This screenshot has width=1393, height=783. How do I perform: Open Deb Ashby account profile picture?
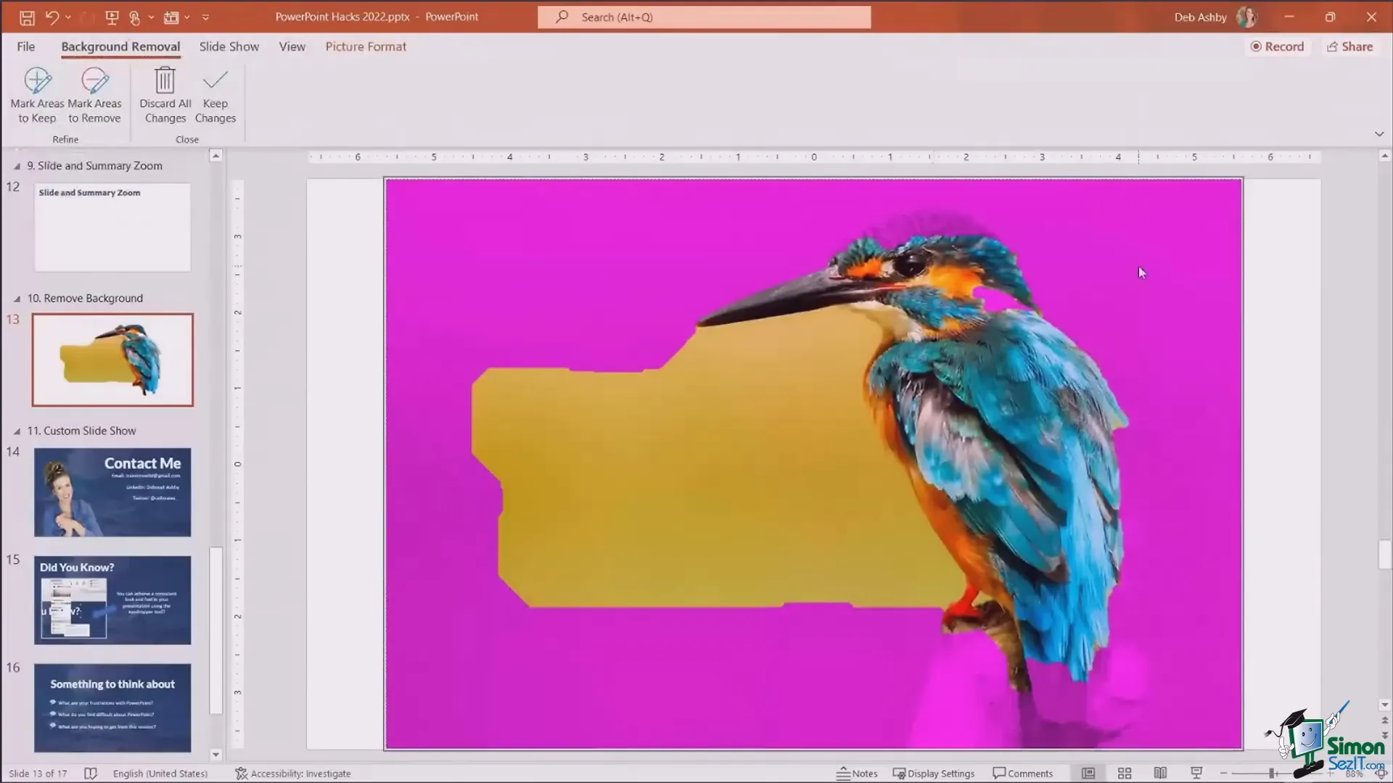(1246, 17)
